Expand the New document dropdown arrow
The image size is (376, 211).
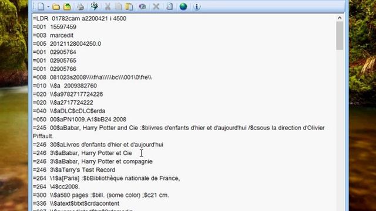(48, 6)
